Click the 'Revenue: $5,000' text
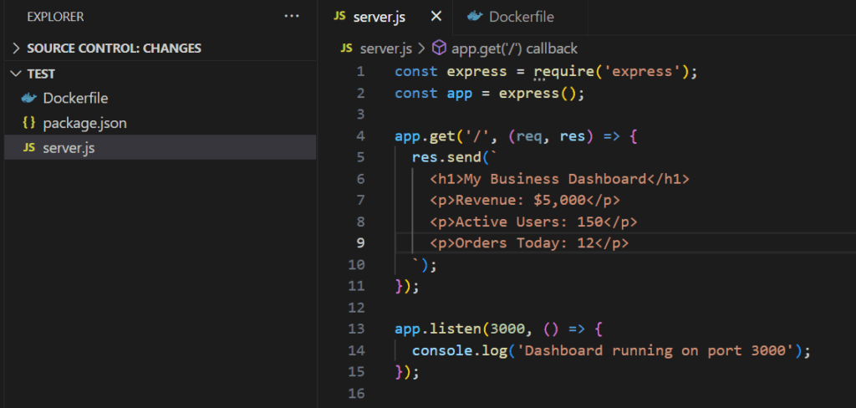This screenshot has height=408, width=856. click(520, 201)
